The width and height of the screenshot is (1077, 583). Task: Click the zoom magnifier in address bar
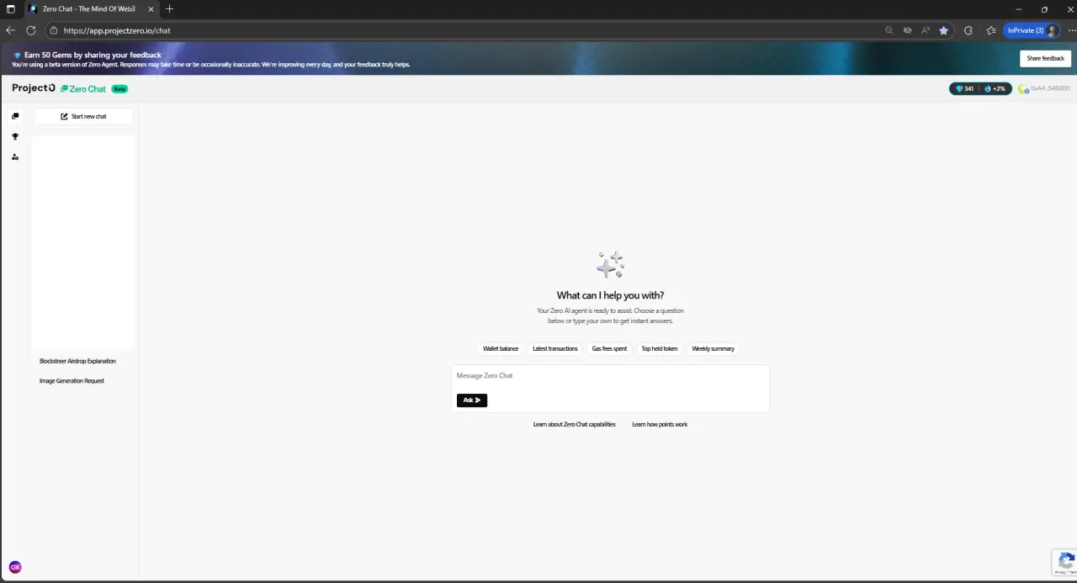click(x=889, y=30)
